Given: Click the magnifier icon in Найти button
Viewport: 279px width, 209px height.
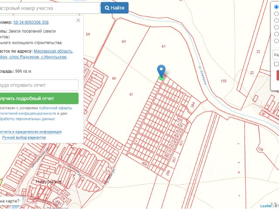Looking at the screenshot, I should point(107,8).
